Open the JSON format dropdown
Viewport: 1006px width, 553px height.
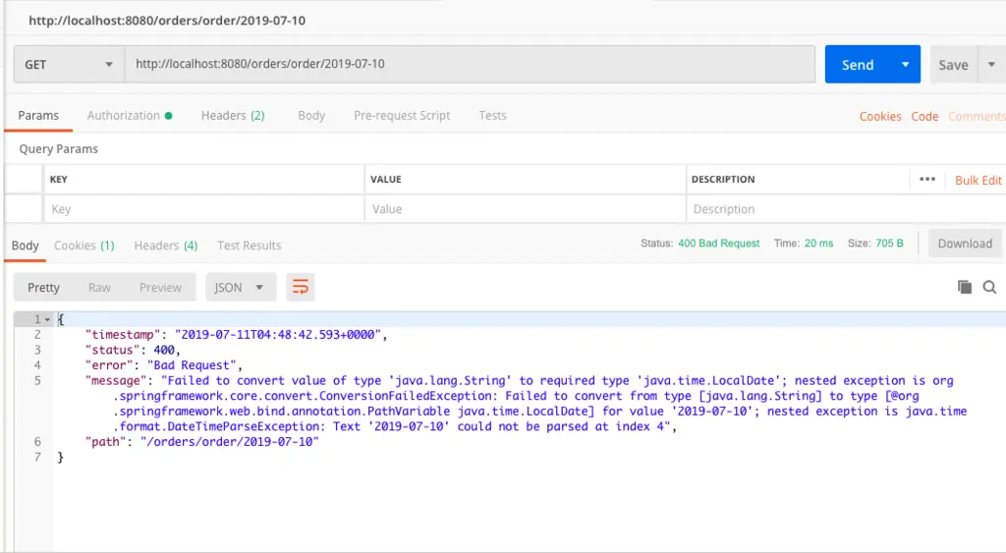241,288
